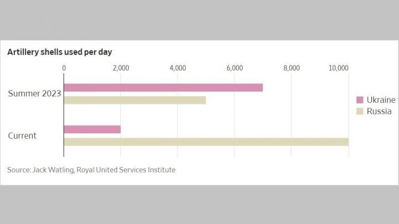Click the 0 axis tick label
Viewport: 399px width, 224px height.
pyautogui.click(x=64, y=68)
